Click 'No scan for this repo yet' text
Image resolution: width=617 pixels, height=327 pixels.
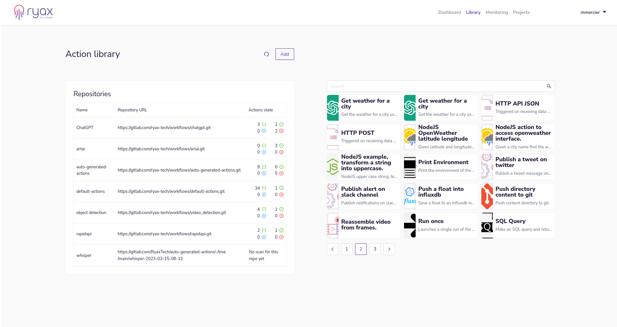click(263, 255)
